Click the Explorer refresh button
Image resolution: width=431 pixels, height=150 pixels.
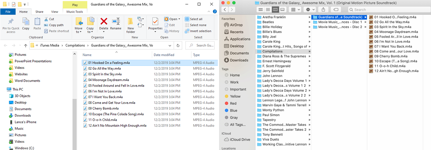(x=178, y=45)
